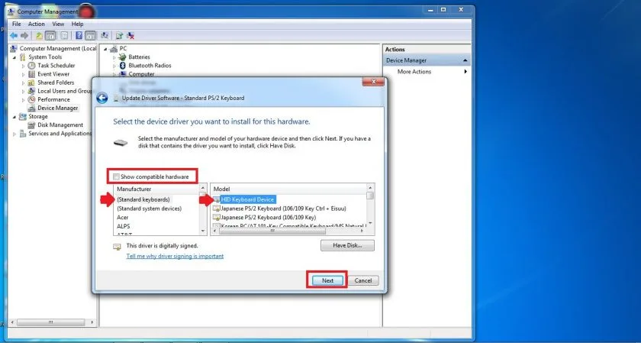641x343 pixels.
Task: Click the Have Disk button
Action: click(347, 245)
